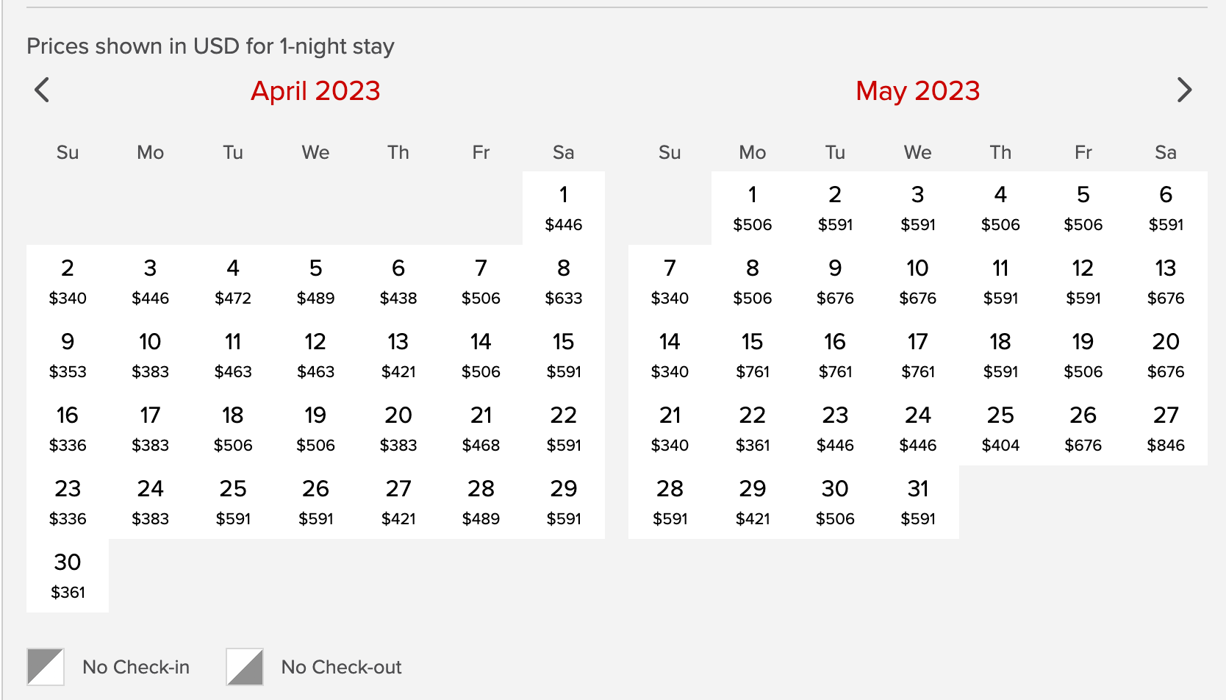Go to next month using right arrow

[x=1183, y=90]
